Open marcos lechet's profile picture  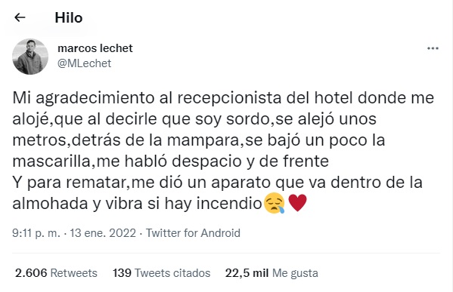click(x=30, y=57)
